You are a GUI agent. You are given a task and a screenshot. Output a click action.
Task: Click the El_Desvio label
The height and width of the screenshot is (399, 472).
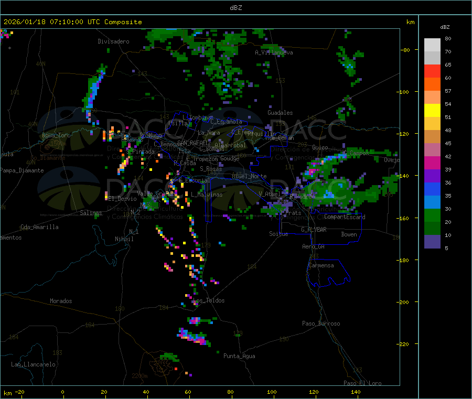(122, 199)
